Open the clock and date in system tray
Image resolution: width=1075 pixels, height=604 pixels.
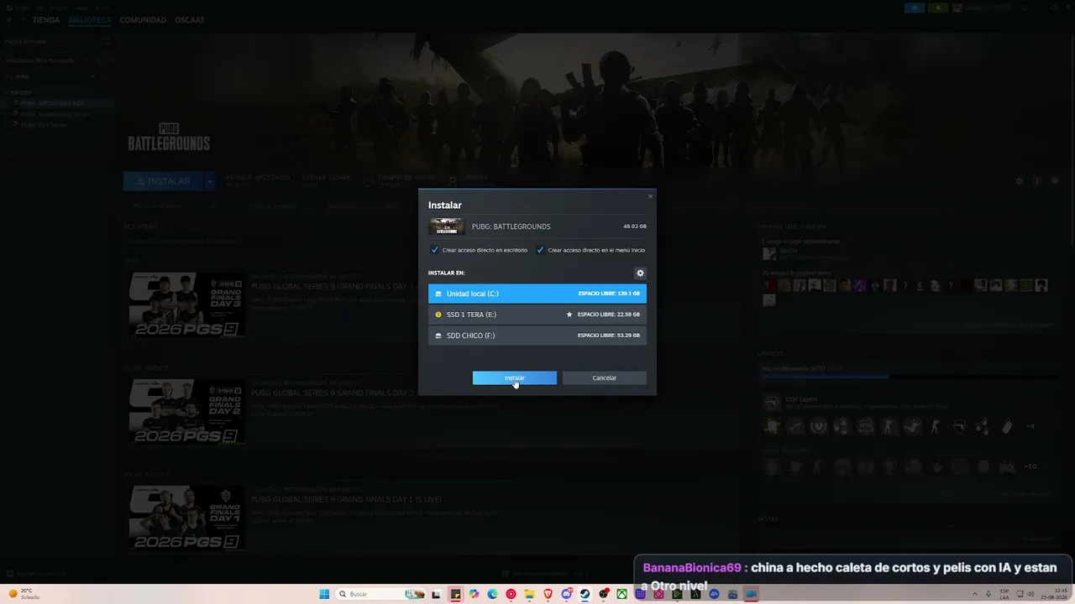pos(1053,594)
